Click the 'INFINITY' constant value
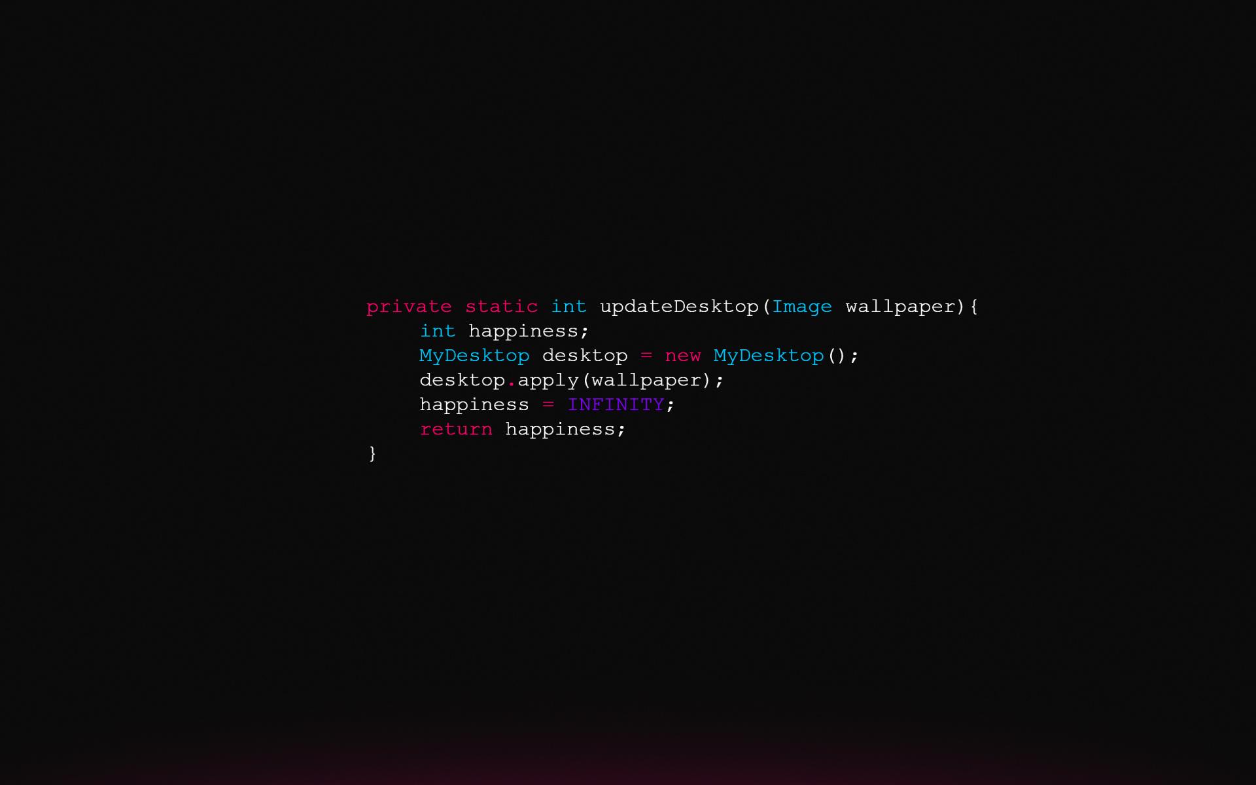The height and width of the screenshot is (785, 1256). click(615, 404)
